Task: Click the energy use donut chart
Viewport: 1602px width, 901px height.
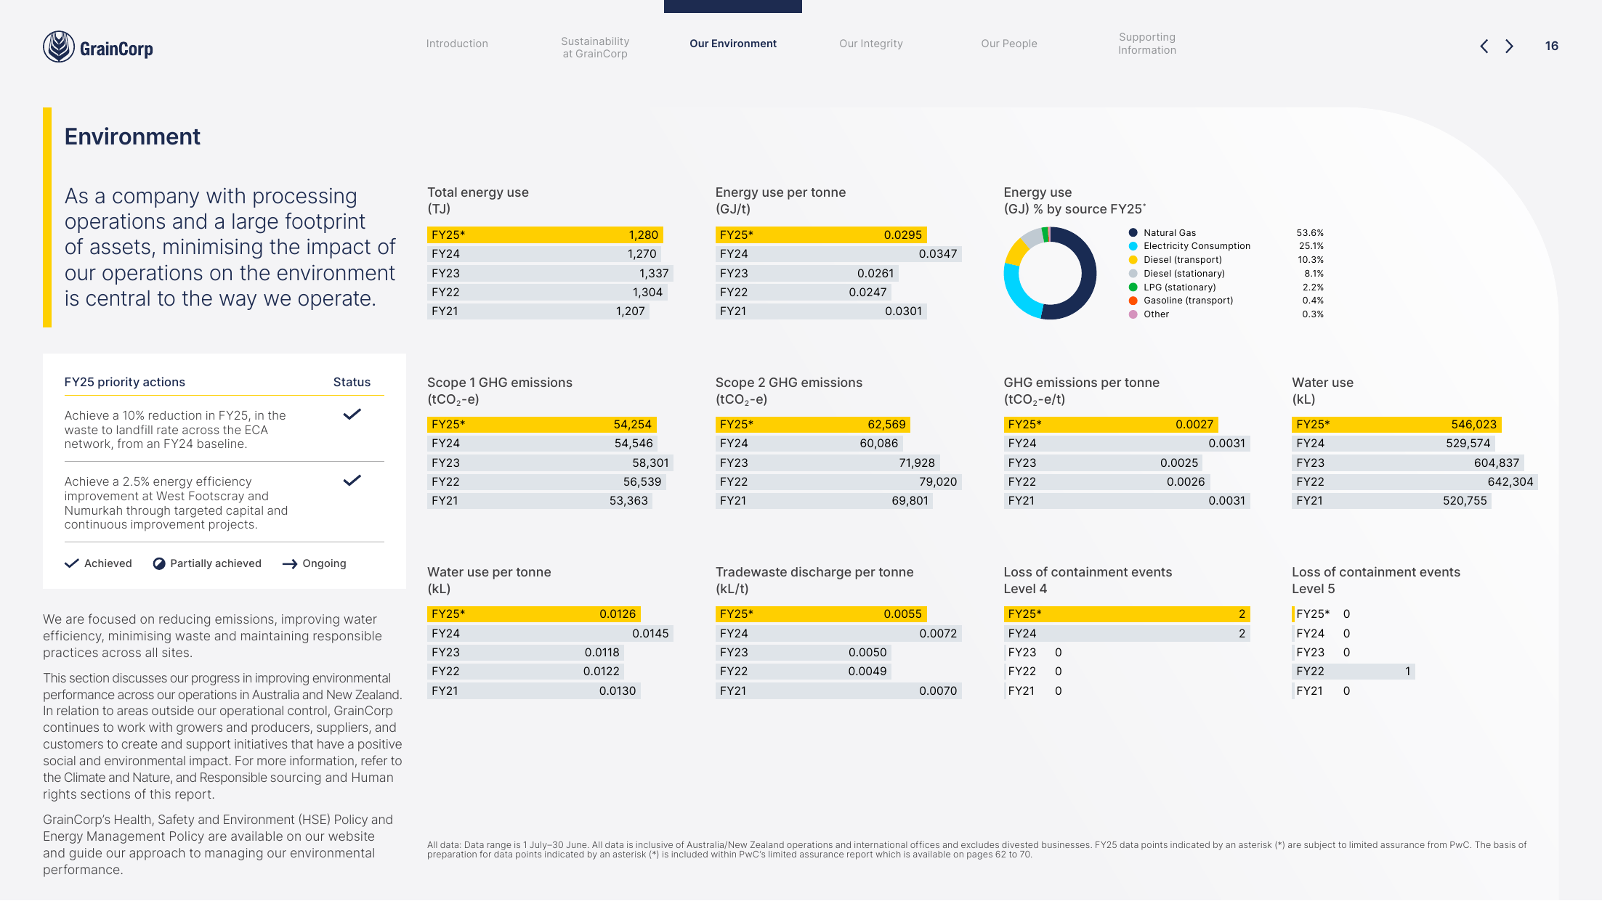Action: tap(1050, 273)
